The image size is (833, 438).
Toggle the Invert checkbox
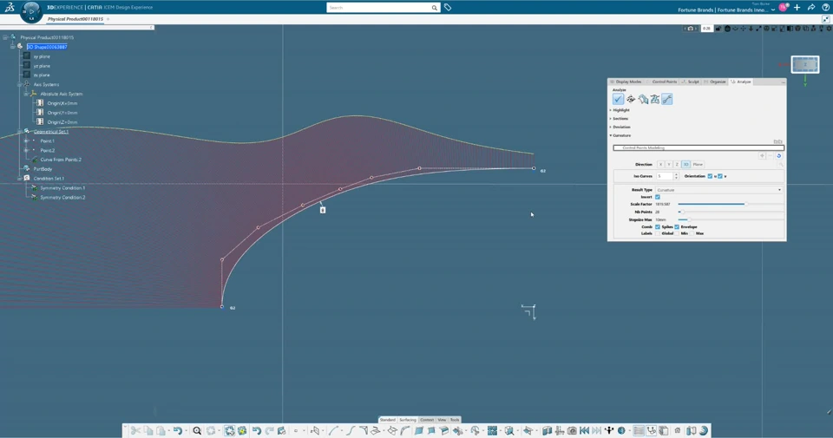(658, 197)
